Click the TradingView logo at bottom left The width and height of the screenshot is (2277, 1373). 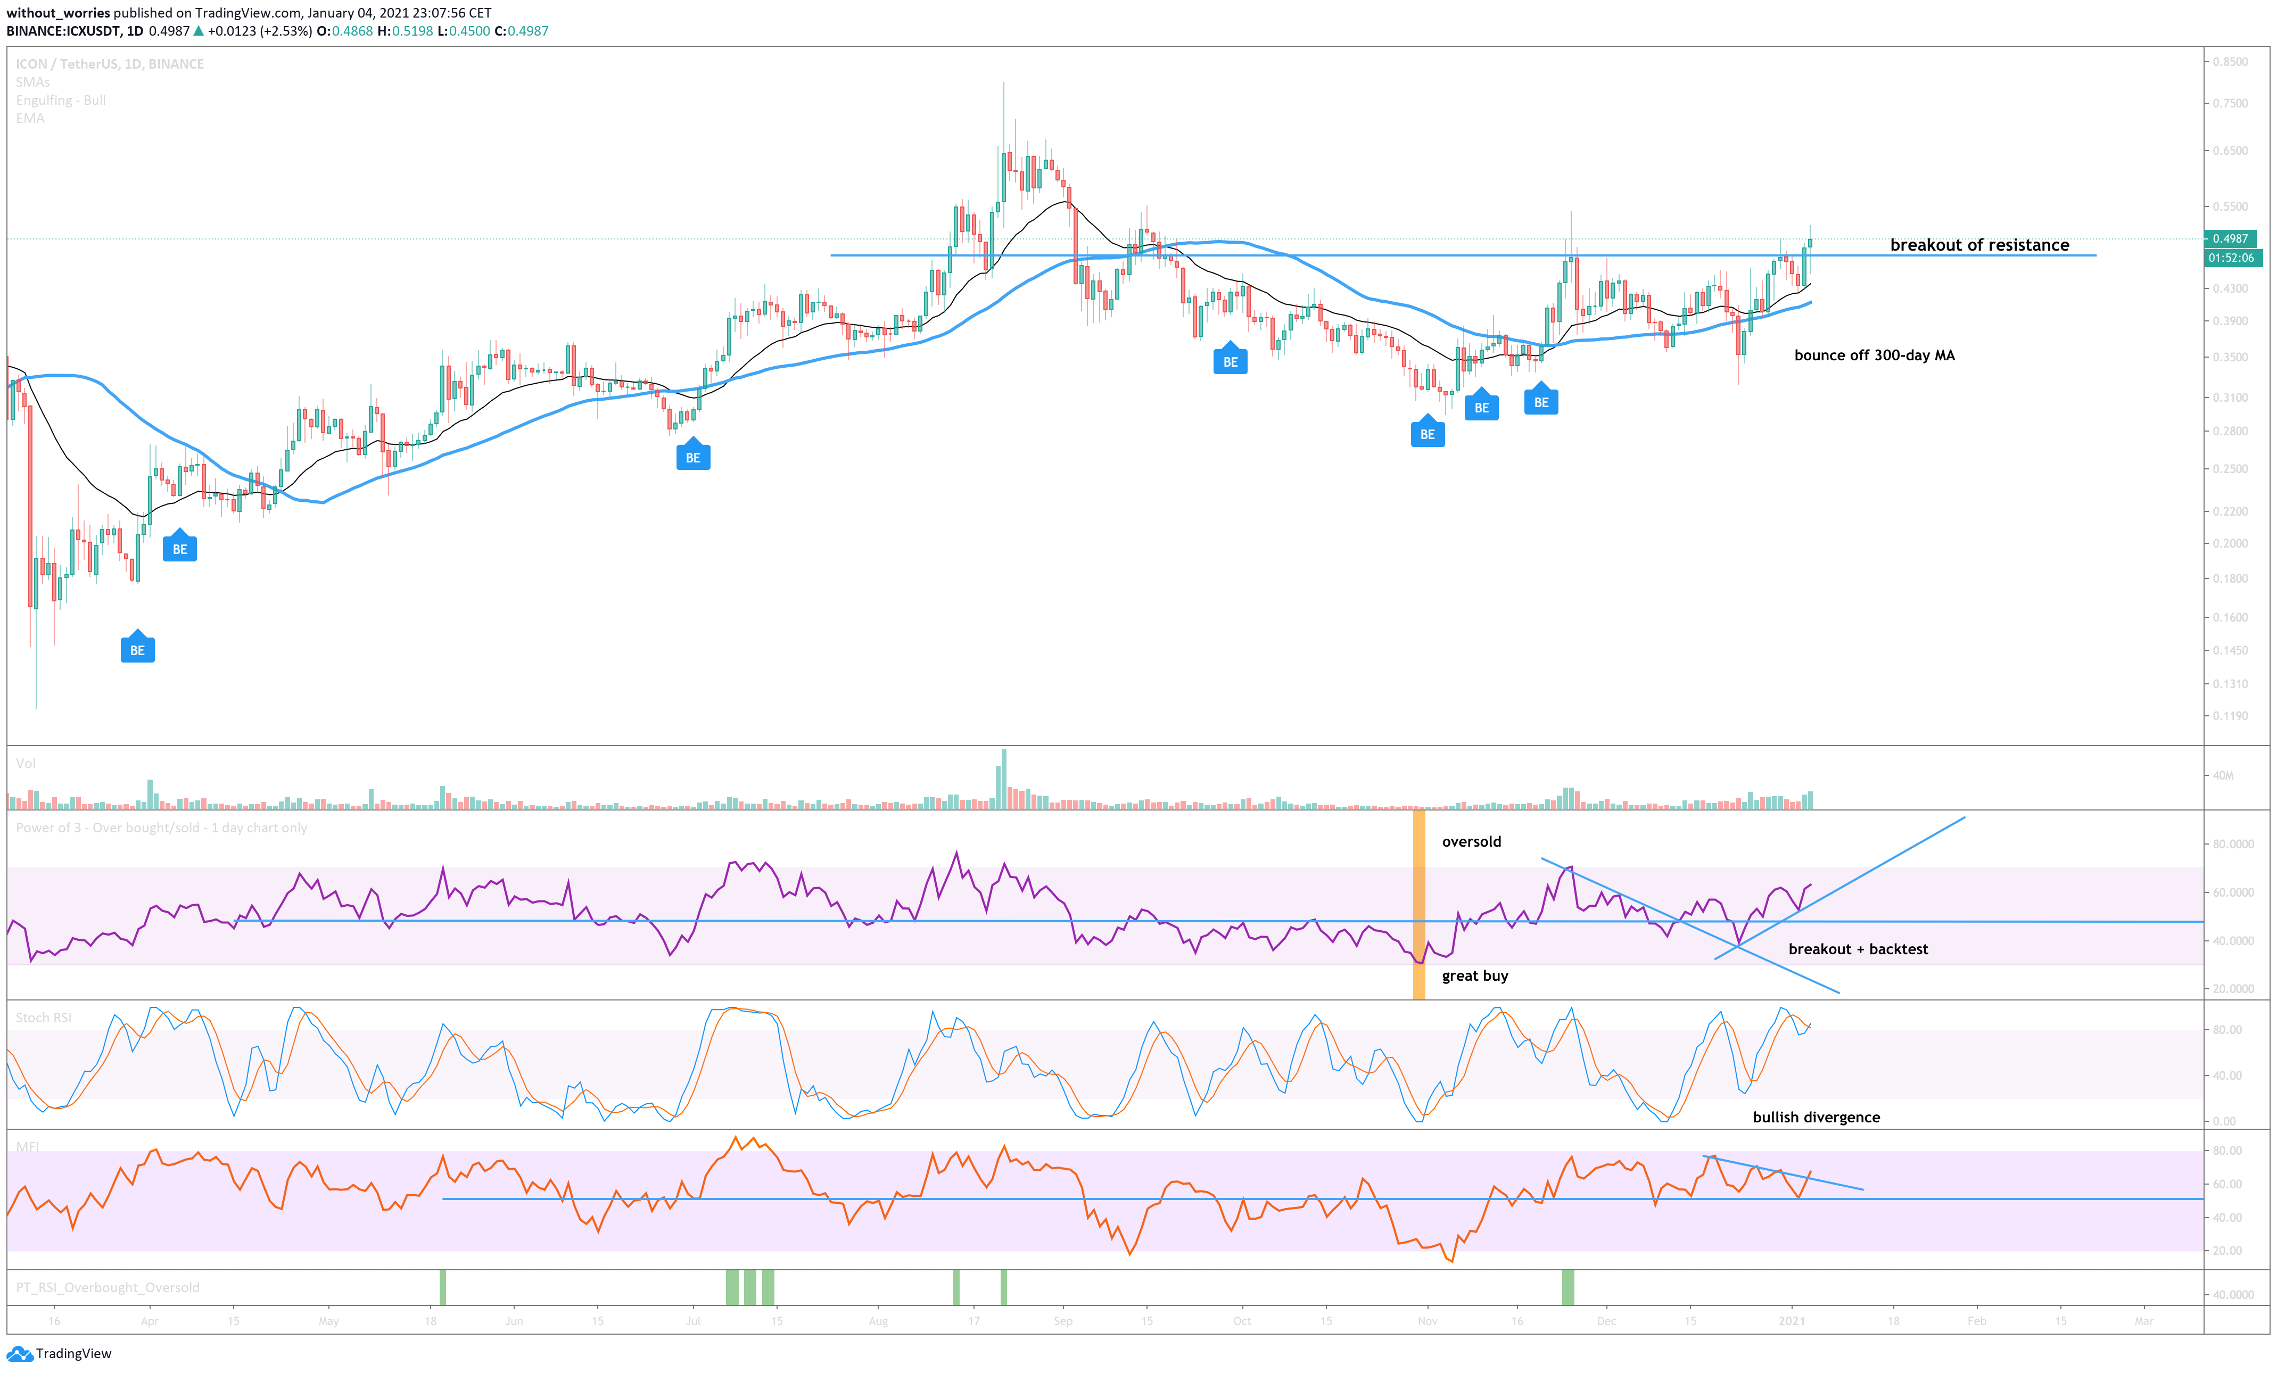click(x=59, y=1354)
